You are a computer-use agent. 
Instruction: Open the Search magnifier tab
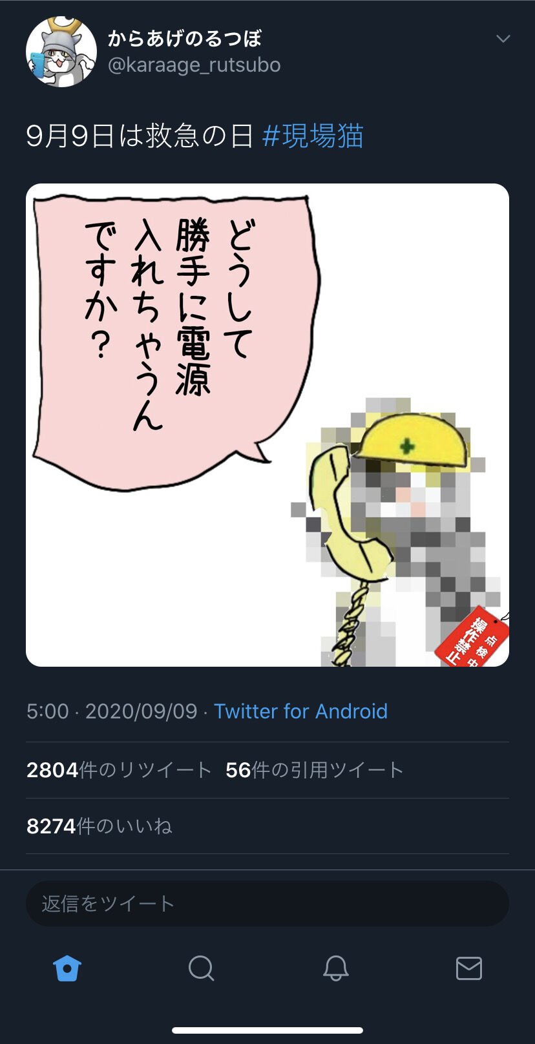[201, 968]
